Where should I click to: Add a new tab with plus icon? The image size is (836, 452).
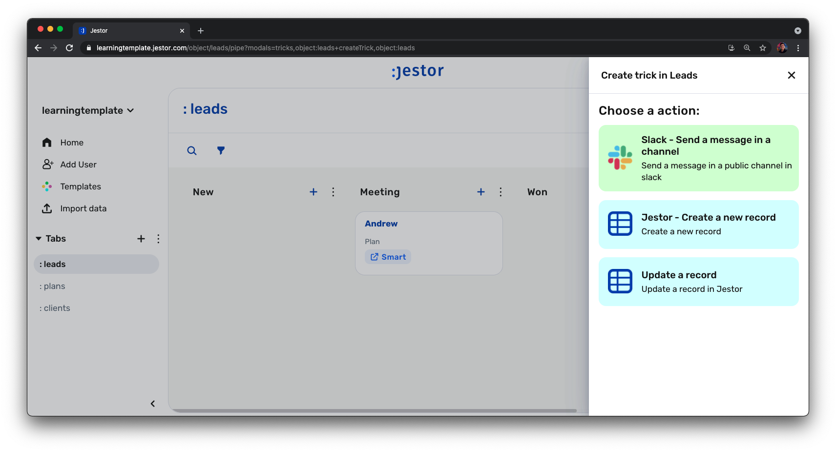[141, 239]
